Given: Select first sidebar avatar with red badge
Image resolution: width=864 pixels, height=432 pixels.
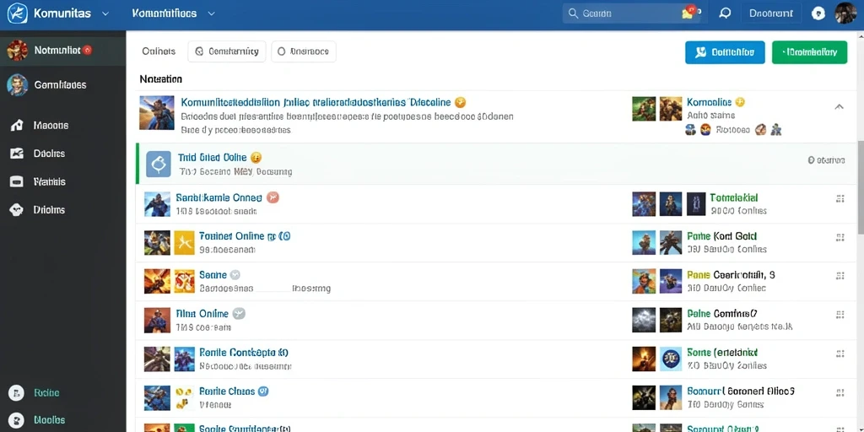Looking at the screenshot, I should (17, 50).
